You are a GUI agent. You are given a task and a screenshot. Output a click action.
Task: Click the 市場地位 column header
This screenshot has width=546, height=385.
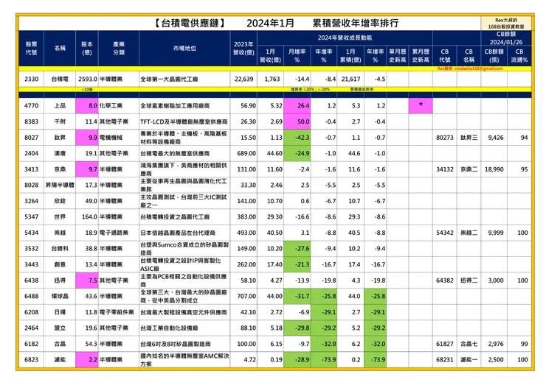(184, 49)
